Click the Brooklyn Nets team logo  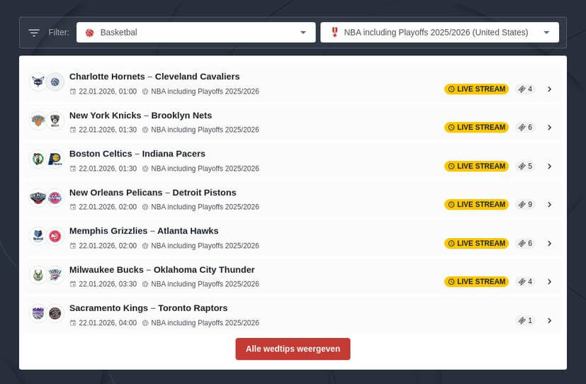pos(55,120)
